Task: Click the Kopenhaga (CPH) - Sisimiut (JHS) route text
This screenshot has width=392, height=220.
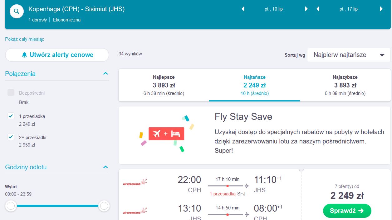Action: [76, 9]
